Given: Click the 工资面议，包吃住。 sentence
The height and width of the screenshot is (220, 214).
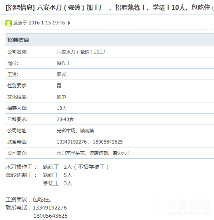Looking at the screenshot, I should pos(29,199).
